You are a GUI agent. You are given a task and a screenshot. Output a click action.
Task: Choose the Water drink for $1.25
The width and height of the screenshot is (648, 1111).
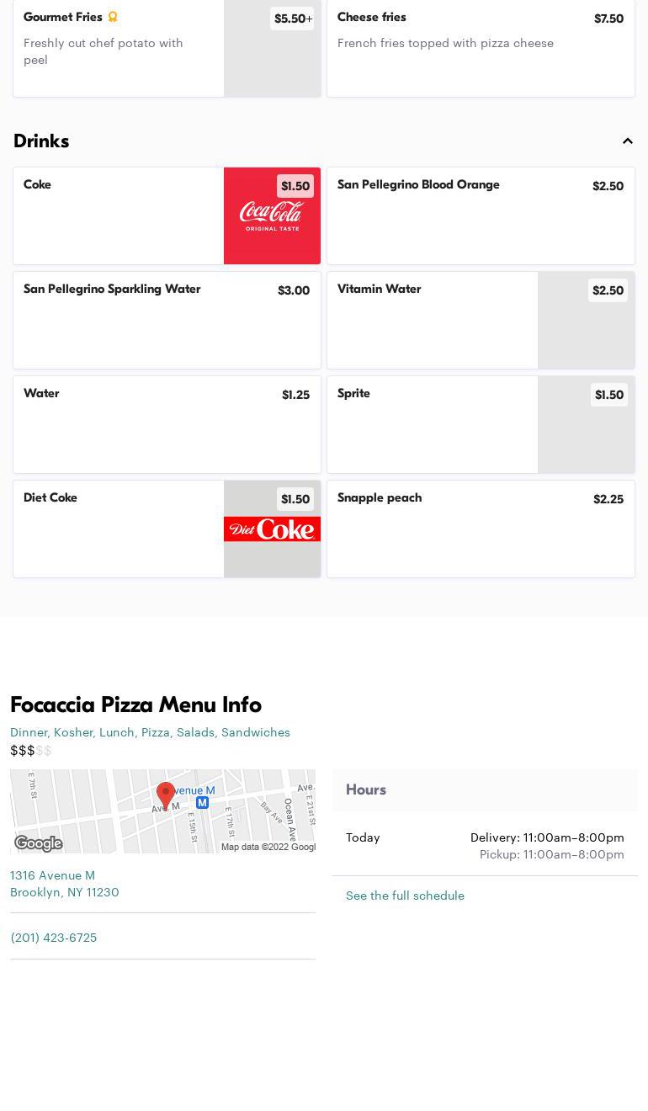click(167, 424)
